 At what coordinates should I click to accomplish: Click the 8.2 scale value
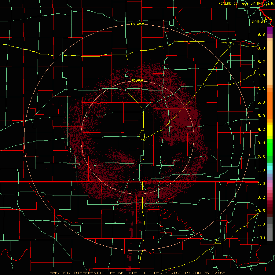(261, 61)
